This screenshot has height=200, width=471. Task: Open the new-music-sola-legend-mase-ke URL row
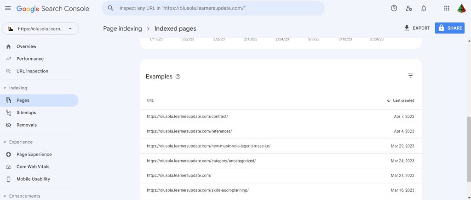281,146
